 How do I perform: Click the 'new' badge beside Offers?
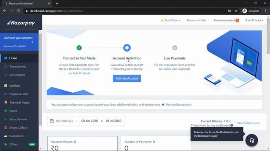[x=32, y=144]
